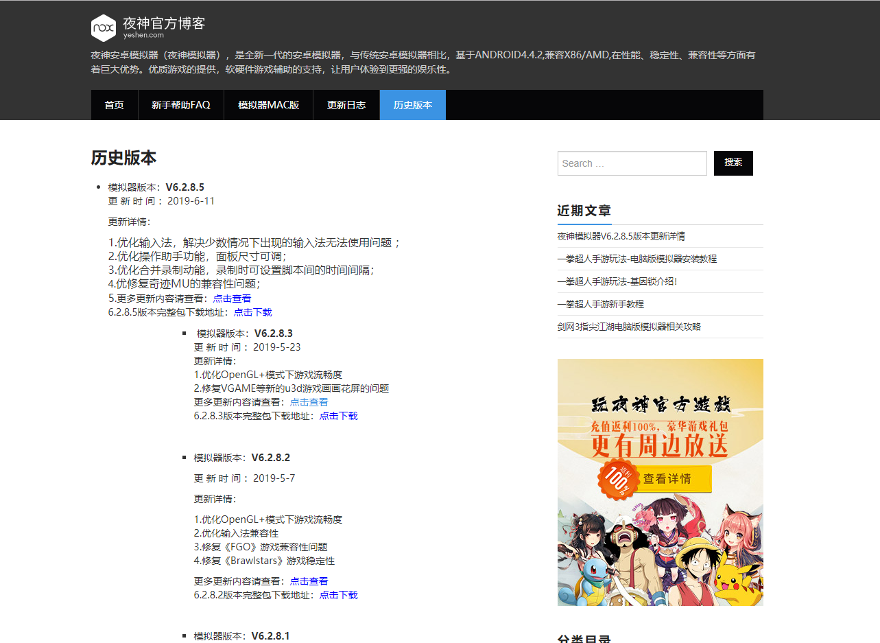
Task: Open article 剑网3指尖江湖电脑版模拟器相关攻略
Action: [630, 327]
